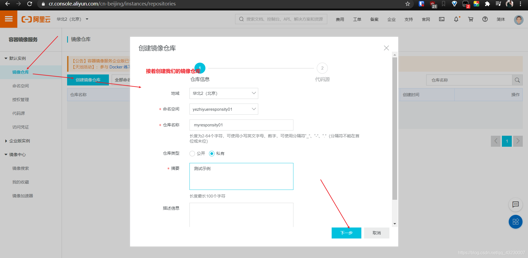
Task: Click the 创建镜像仓库 button
Action: coord(88,80)
